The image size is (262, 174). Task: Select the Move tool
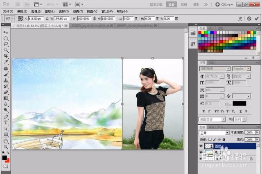pos(6,32)
